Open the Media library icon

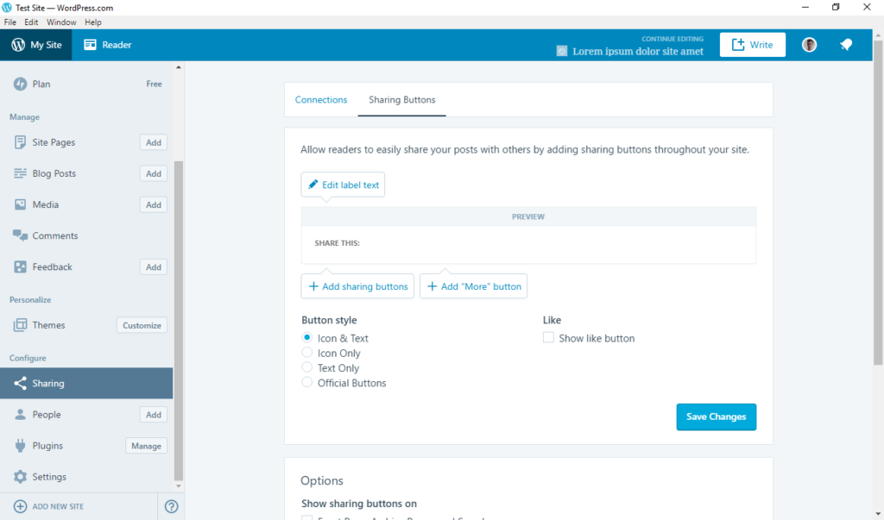click(19, 204)
